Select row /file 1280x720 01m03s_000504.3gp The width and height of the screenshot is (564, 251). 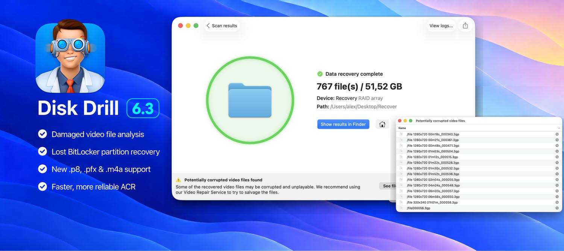(x=479, y=151)
